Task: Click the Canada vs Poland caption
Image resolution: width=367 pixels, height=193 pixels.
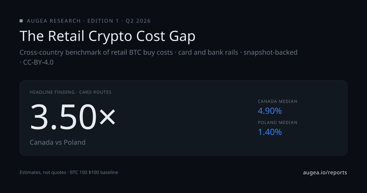Action: click(x=57, y=142)
